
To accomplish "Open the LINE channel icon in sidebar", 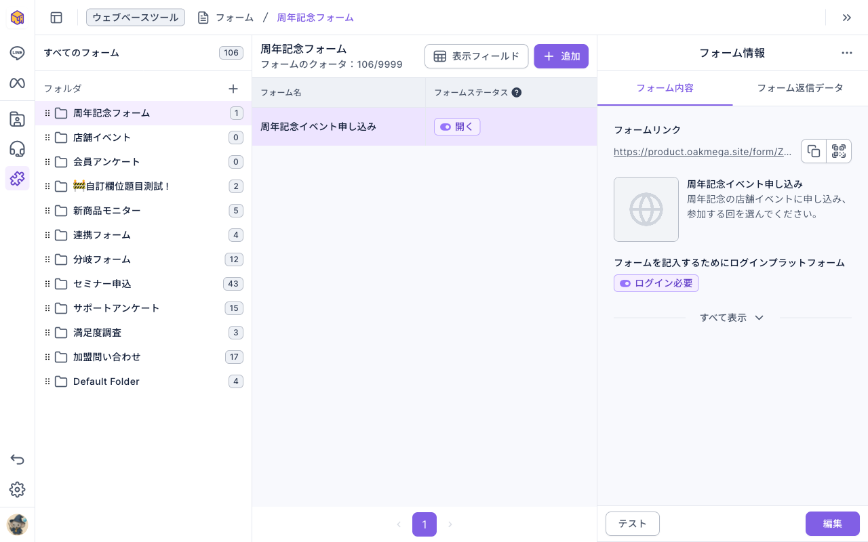I will tap(17, 54).
